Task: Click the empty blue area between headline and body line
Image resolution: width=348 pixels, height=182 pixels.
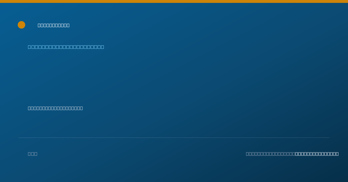Action: coord(174,77)
